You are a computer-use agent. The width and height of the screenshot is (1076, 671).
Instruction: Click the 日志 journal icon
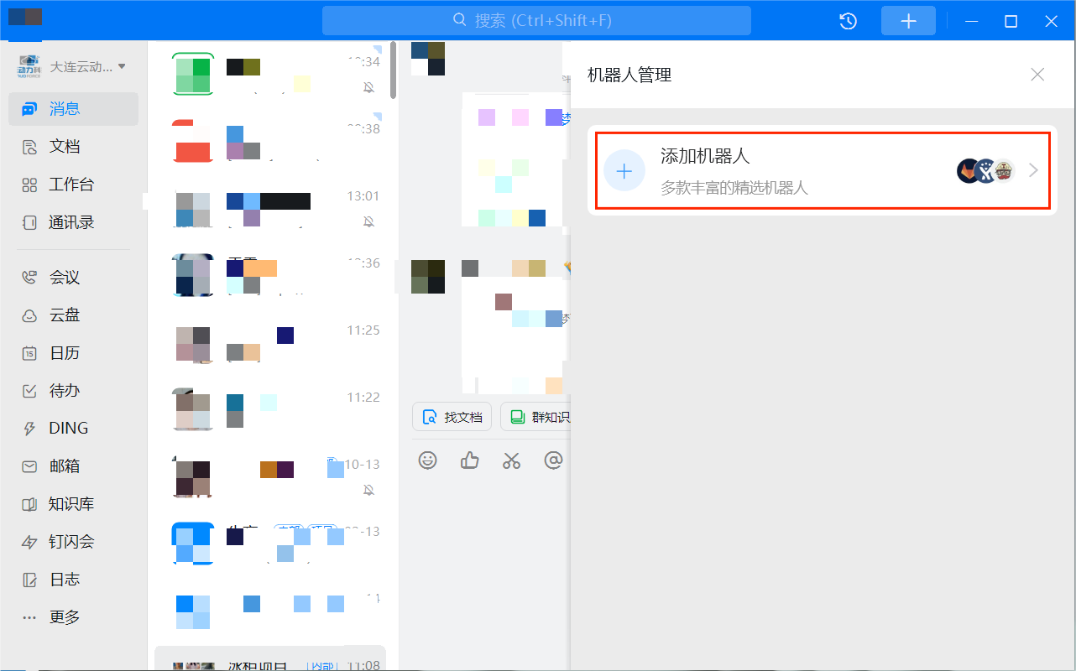[x=29, y=580]
